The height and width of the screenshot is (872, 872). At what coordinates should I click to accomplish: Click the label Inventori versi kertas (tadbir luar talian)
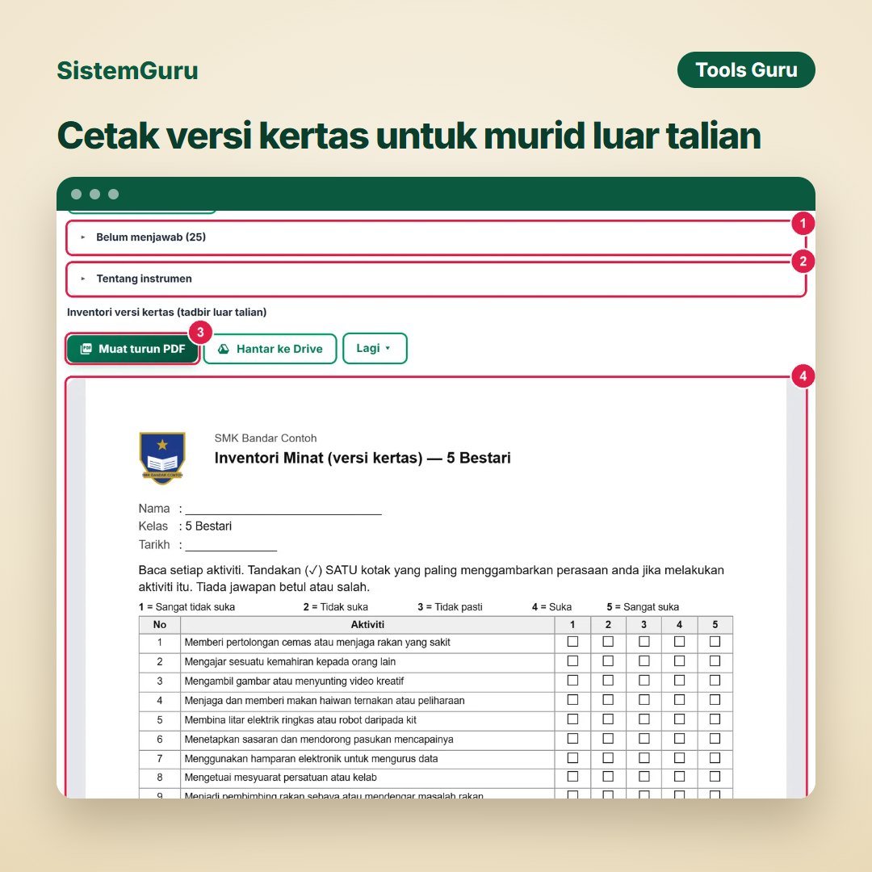[167, 312]
